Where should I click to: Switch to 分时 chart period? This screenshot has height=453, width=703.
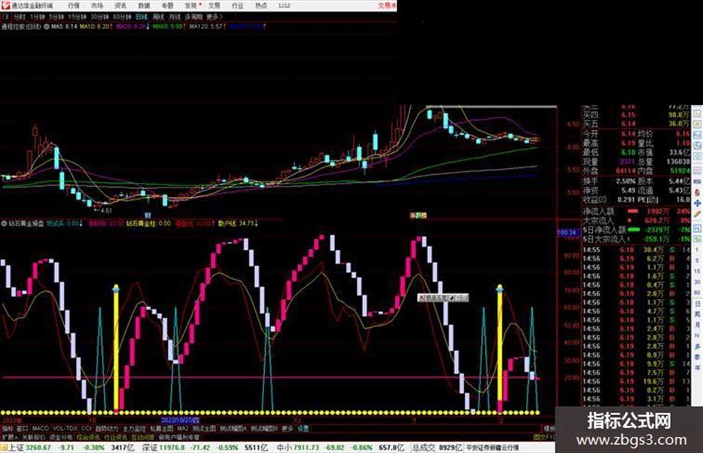click(x=19, y=17)
